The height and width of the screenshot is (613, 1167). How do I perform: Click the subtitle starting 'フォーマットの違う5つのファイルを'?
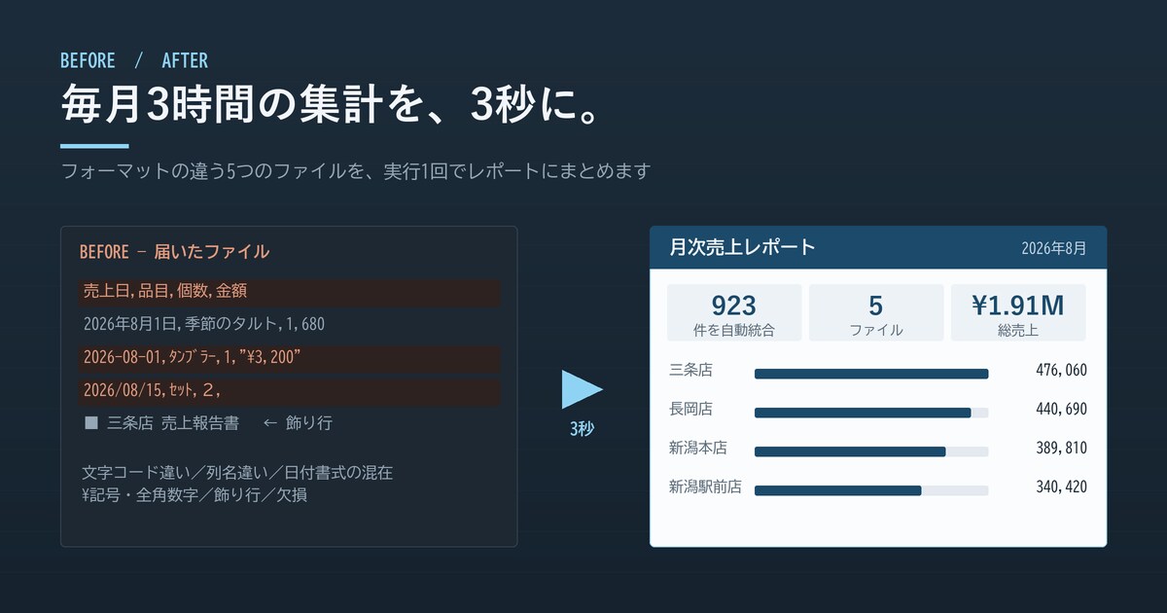355,171
